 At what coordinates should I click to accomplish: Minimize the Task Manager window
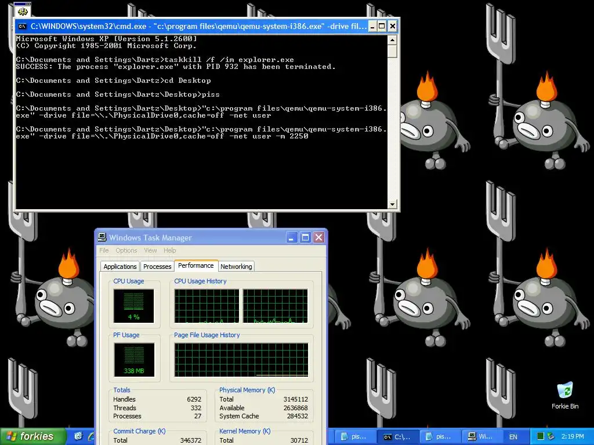pyautogui.click(x=291, y=238)
